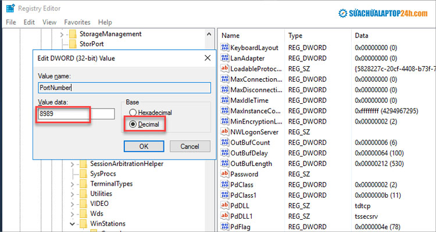Select the Decimal base radio button
This screenshot has width=436, height=232.
[x=133, y=125]
